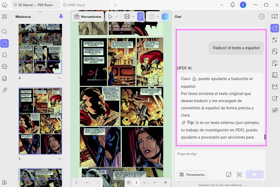Open navigation more options ellipsis
The height and width of the screenshot is (187, 280).
87,182
